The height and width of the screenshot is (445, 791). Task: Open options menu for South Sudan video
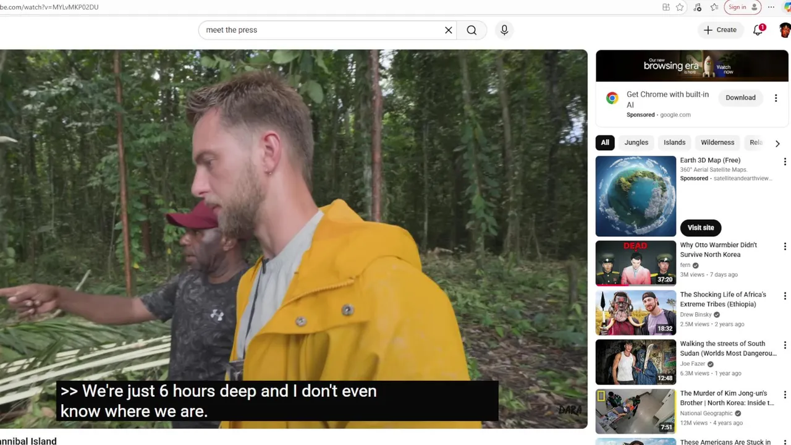pyautogui.click(x=785, y=345)
